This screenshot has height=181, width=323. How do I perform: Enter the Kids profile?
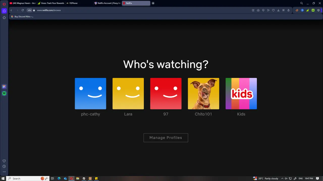241,94
